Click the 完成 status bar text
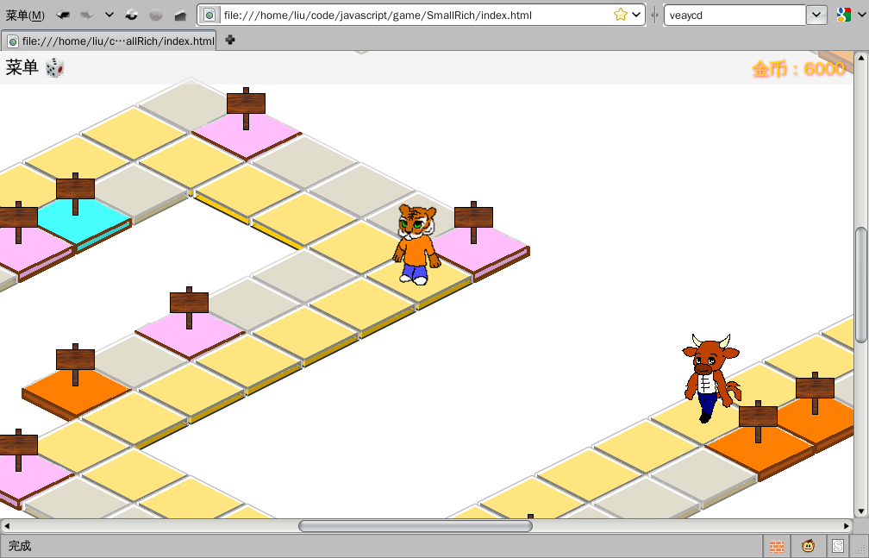The image size is (869, 558). [x=20, y=546]
